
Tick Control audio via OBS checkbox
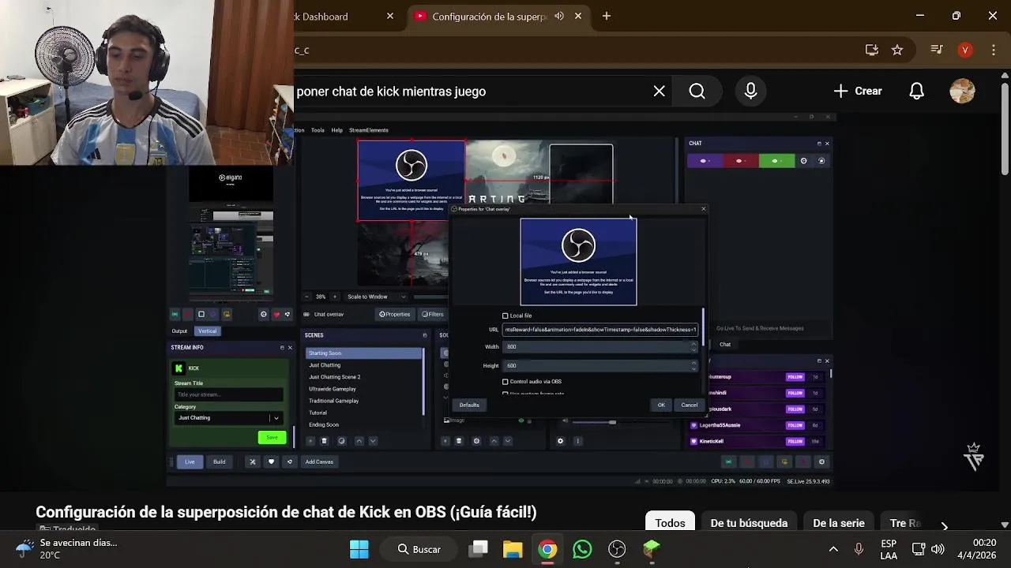[505, 382]
